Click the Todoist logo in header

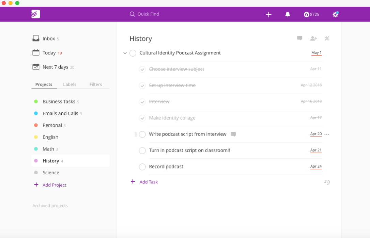pyautogui.click(x=35, y=14)
